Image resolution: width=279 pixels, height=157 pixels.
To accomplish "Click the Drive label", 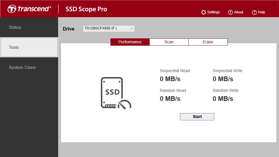I will pos(69,29).
